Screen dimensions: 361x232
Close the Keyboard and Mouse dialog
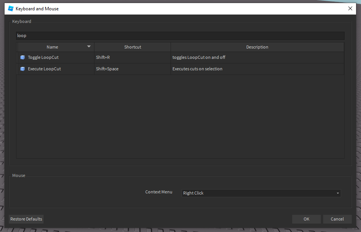click(350, 8)
